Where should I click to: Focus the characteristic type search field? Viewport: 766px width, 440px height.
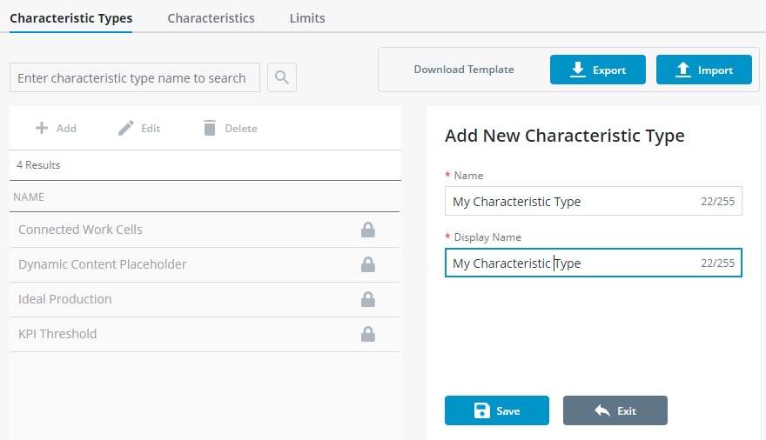[135, 77]
